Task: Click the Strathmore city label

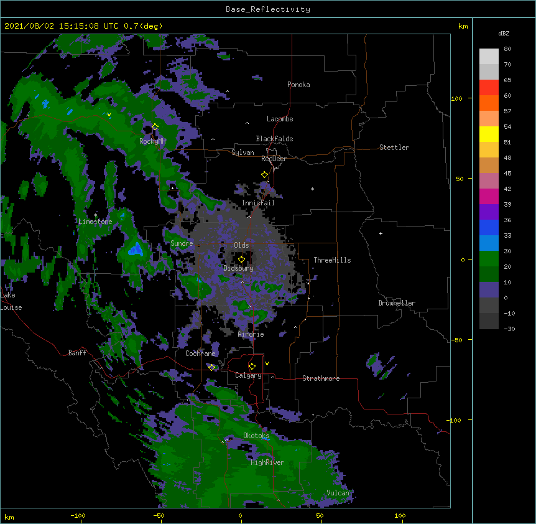Action: coord(321,378)
